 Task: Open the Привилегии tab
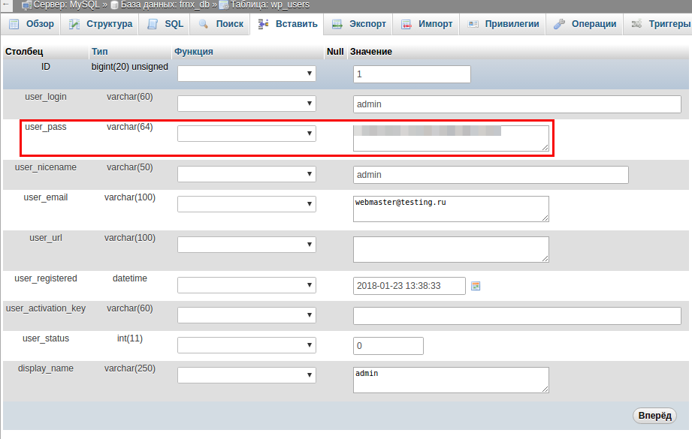pos(503,24)
